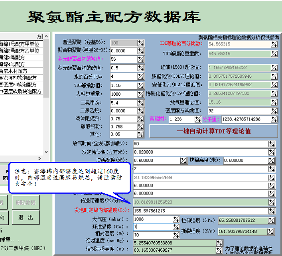This screenshot has width=282, height=256.
Task: Click stepper icon for 二氟乙烷 field
Action: point(141,111)
